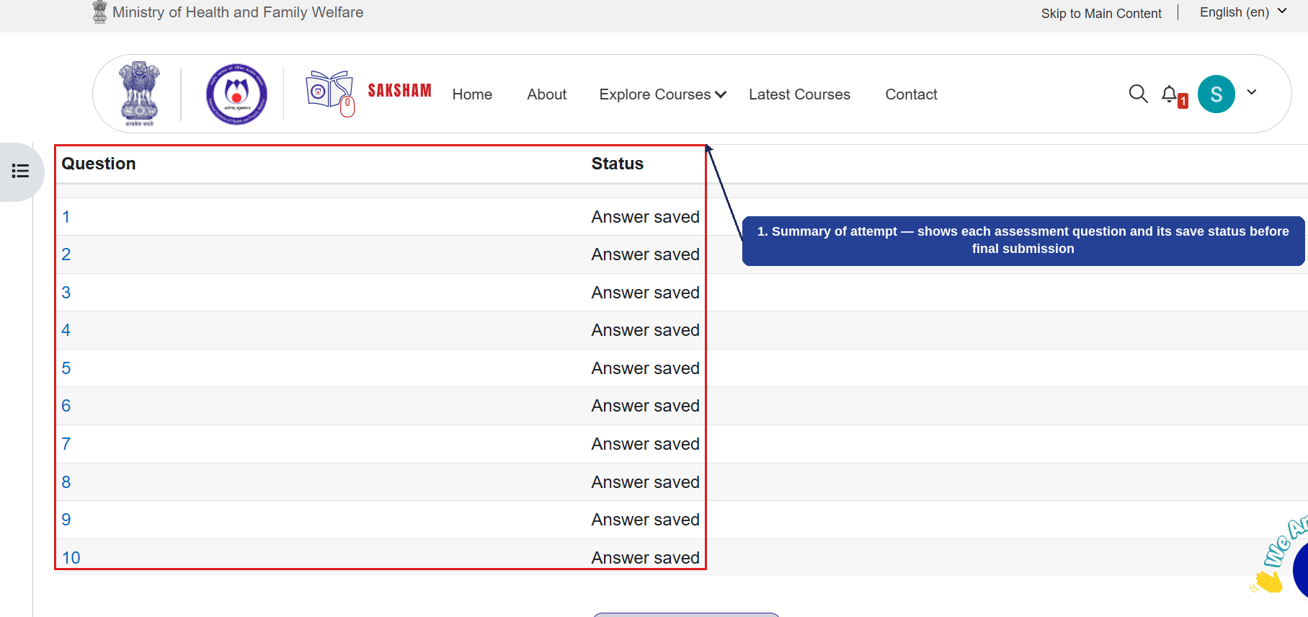
Task: Open question 3 link
Action: tap(66, 293)
